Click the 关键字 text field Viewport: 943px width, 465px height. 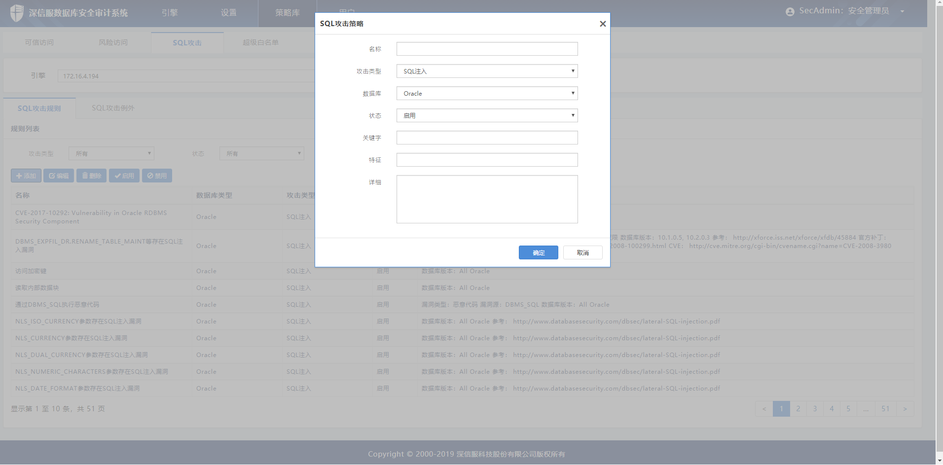point(487,138)
